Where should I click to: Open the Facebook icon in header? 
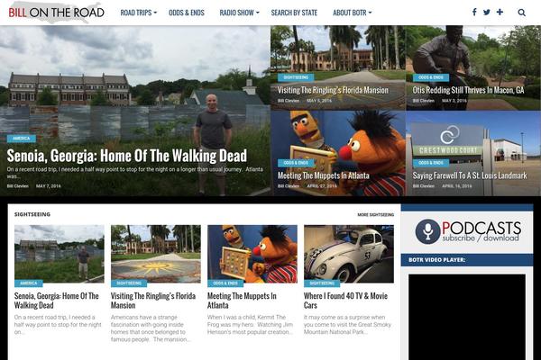(x=474, y=13)
